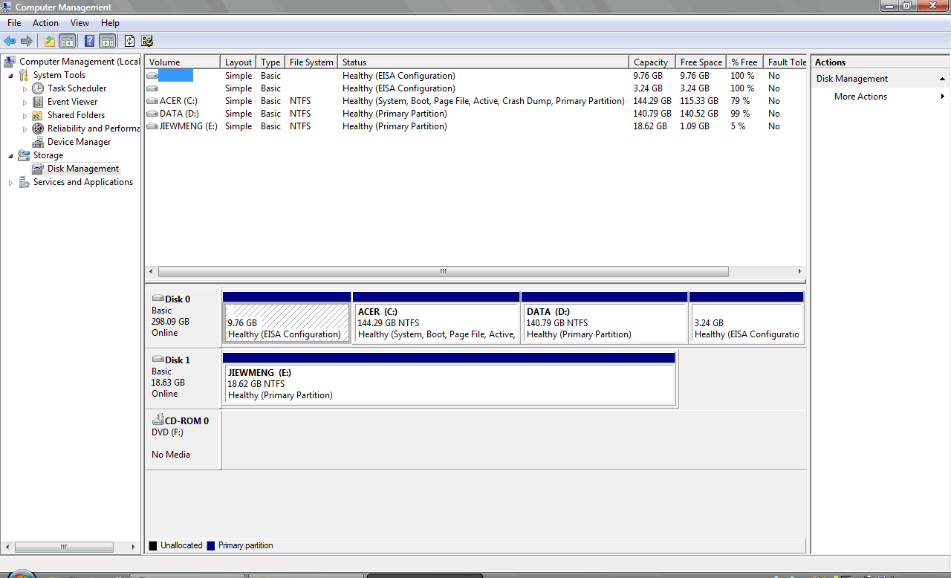Toggle Show/Hide Action Pane toolbar button

[108, 42]
